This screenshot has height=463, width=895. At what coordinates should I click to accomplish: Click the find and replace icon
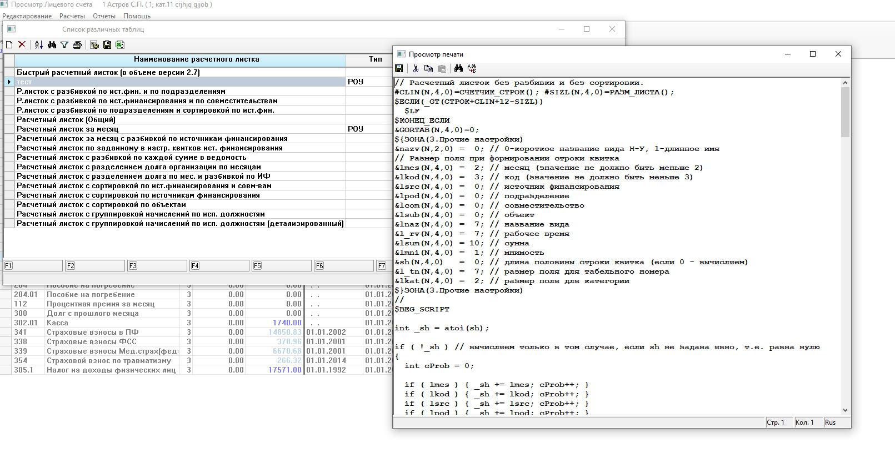tap(472, 68)
